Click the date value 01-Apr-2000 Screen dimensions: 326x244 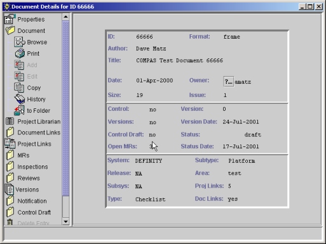point(154,80)
